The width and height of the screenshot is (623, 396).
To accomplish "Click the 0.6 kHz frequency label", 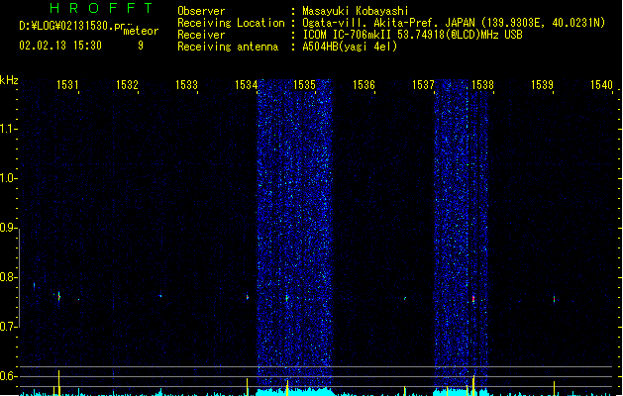I will pos(8,376).
